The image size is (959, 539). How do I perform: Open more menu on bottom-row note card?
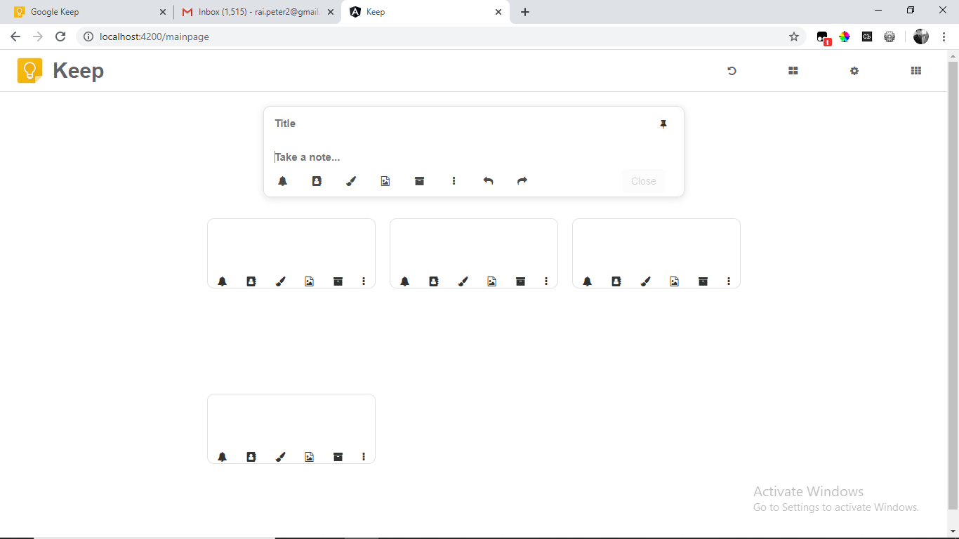[364, 457]
